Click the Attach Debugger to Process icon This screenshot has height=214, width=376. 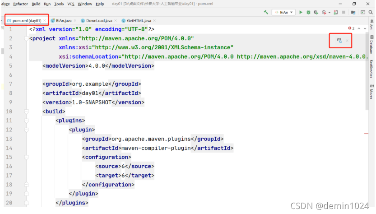336,12
